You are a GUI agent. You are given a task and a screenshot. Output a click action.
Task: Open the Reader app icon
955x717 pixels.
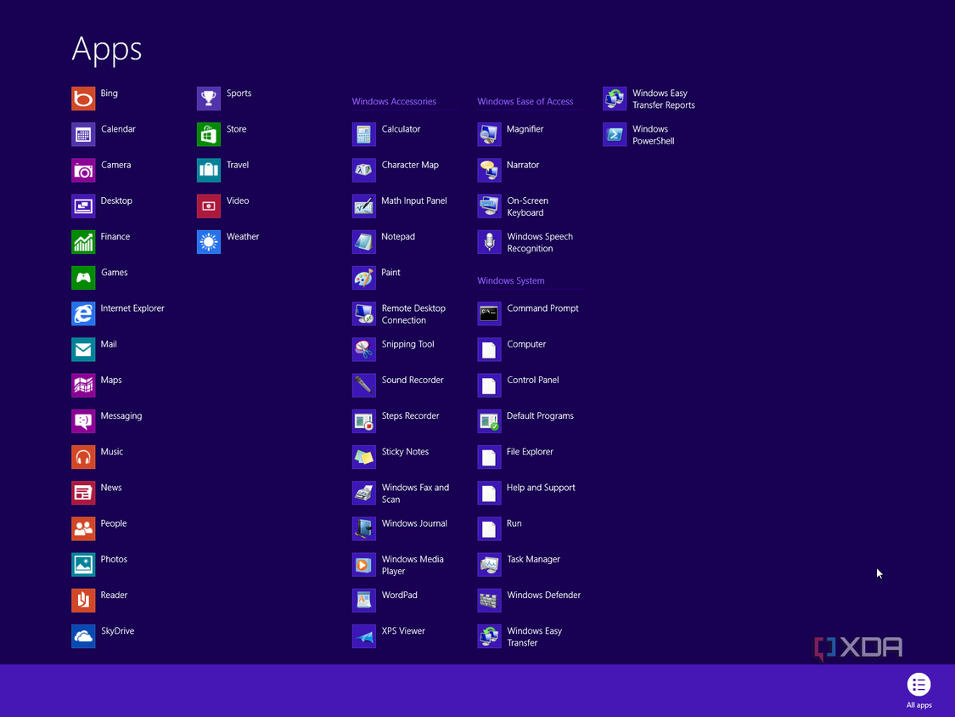point(83,601)
